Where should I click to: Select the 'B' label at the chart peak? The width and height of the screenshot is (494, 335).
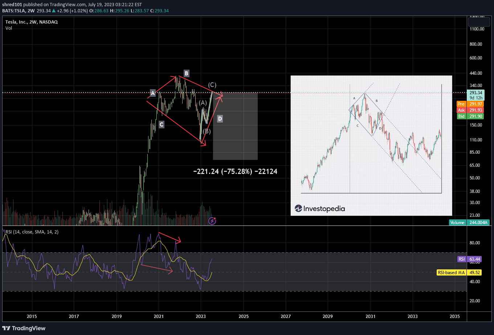tap(186, 74)
